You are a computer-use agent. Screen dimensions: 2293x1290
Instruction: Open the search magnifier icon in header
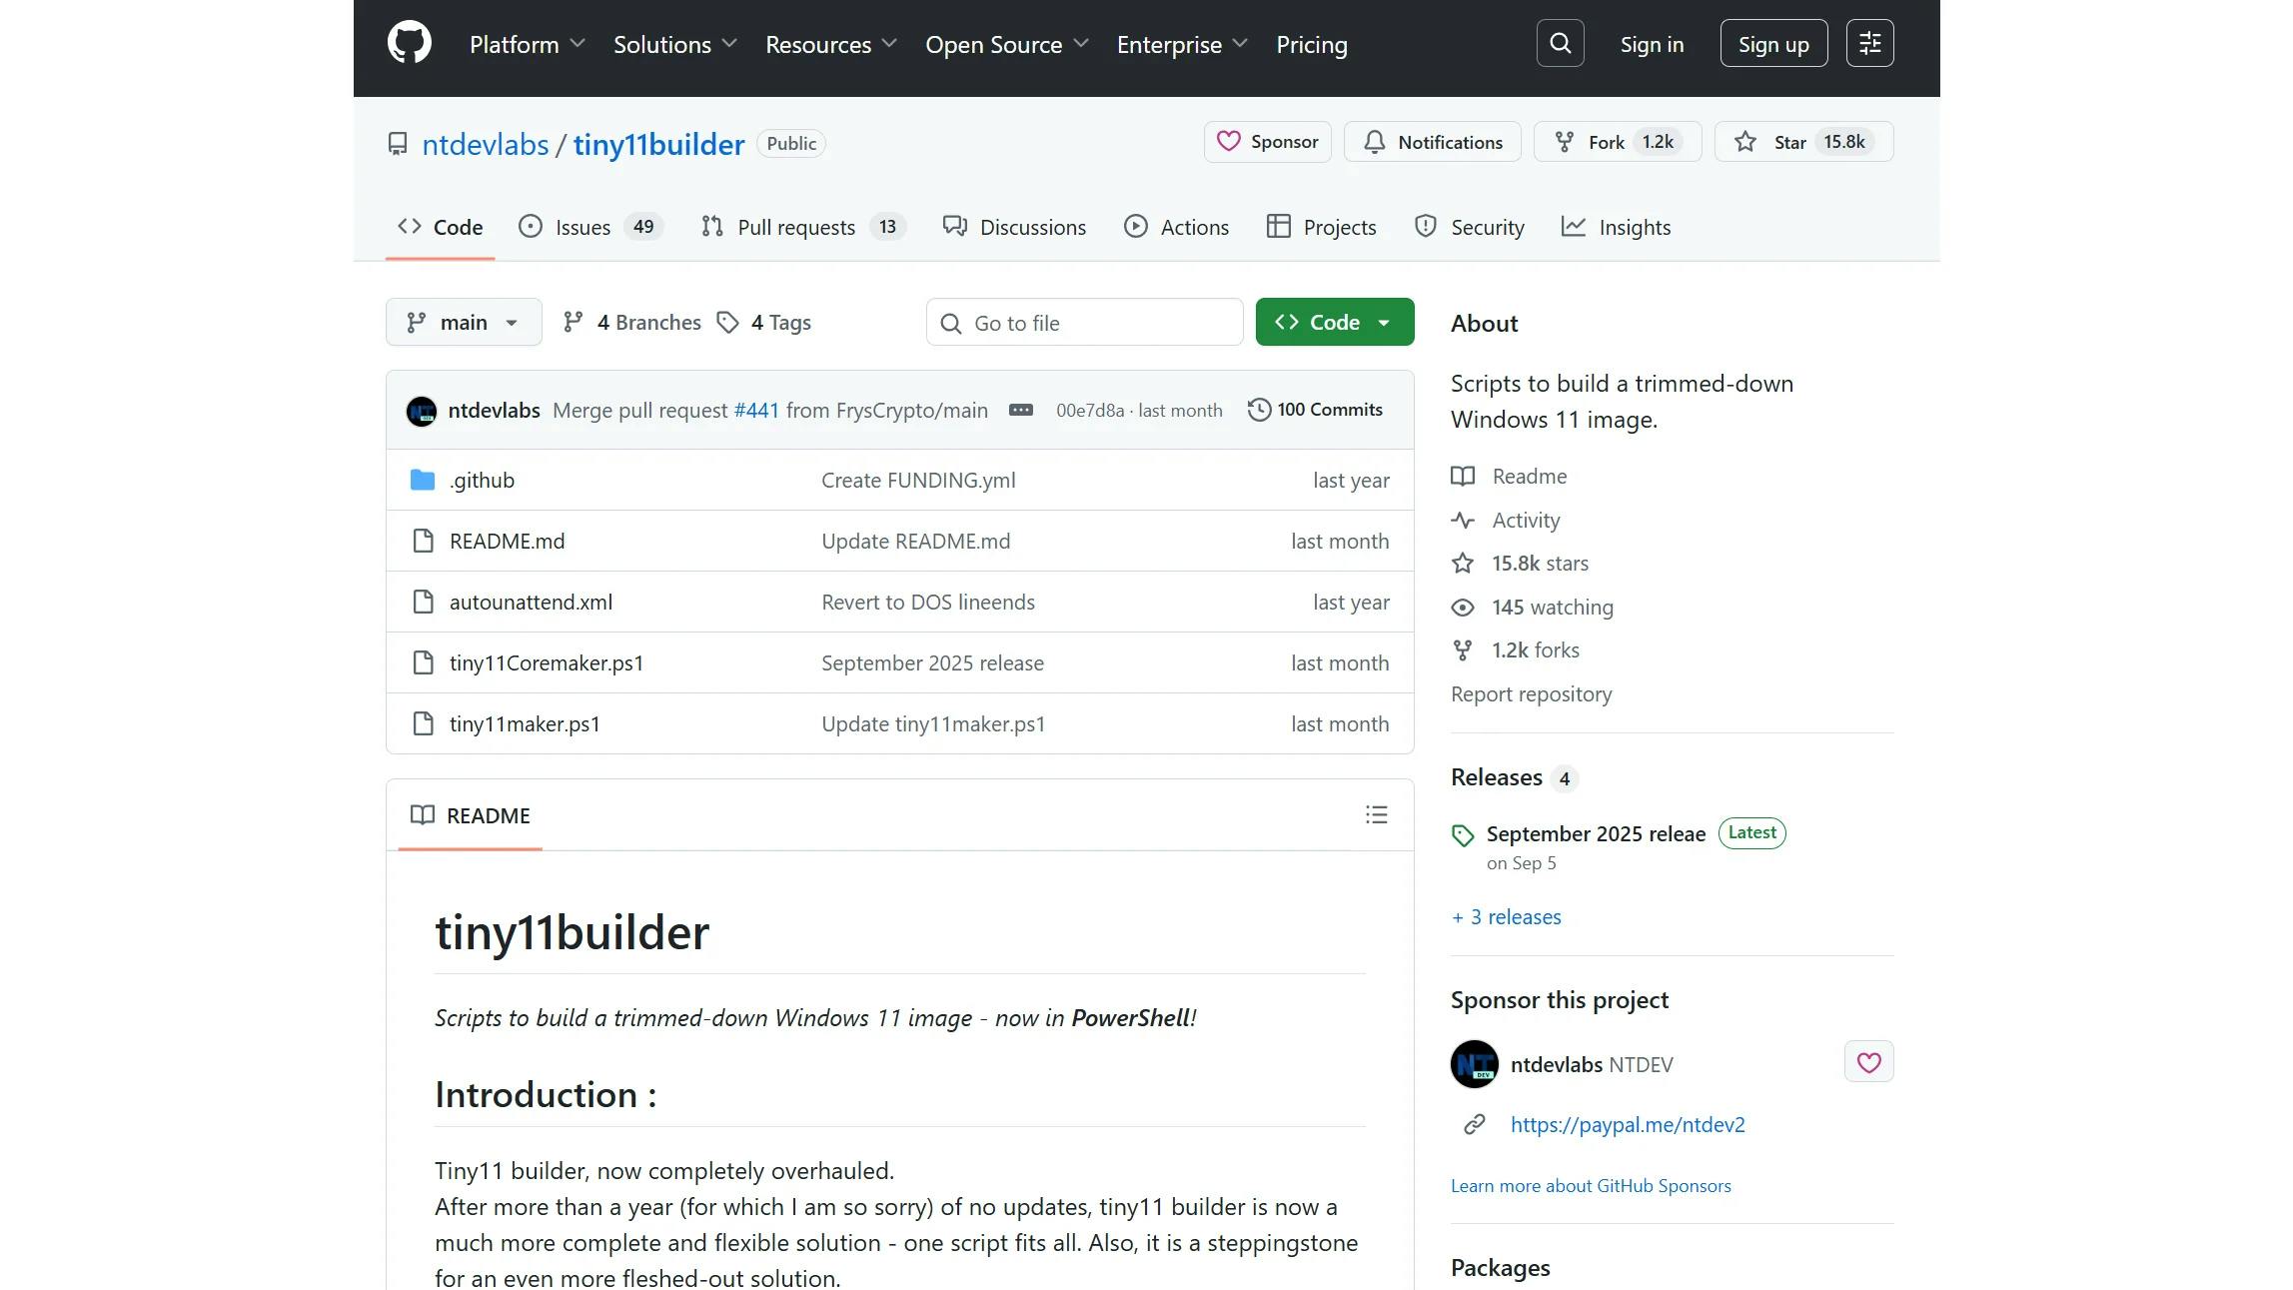tap(1560, 44)
